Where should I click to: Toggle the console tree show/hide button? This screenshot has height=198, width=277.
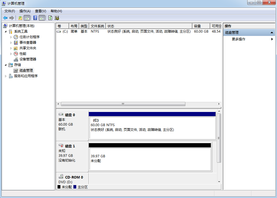point(27,18)
